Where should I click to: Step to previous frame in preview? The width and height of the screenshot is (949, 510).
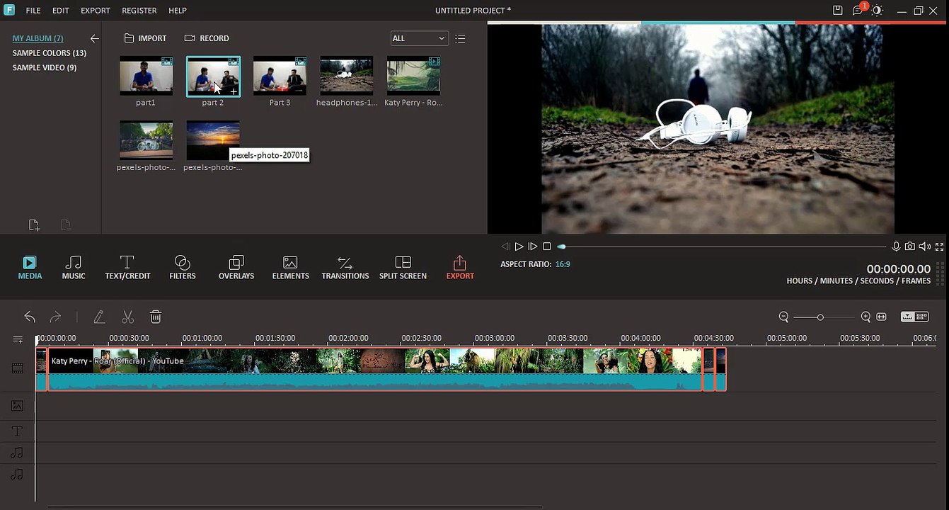505,246
